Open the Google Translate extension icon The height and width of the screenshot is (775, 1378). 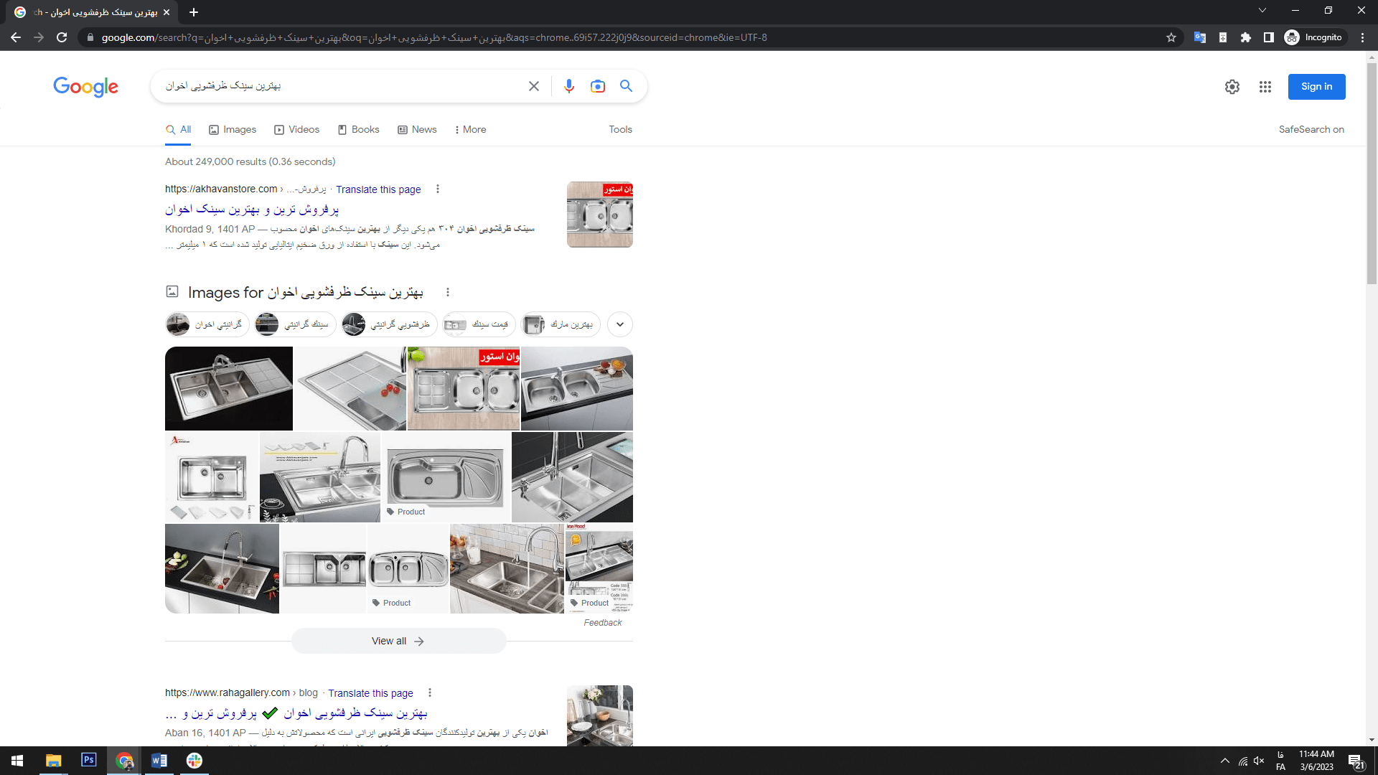(x=1200, y=37)
